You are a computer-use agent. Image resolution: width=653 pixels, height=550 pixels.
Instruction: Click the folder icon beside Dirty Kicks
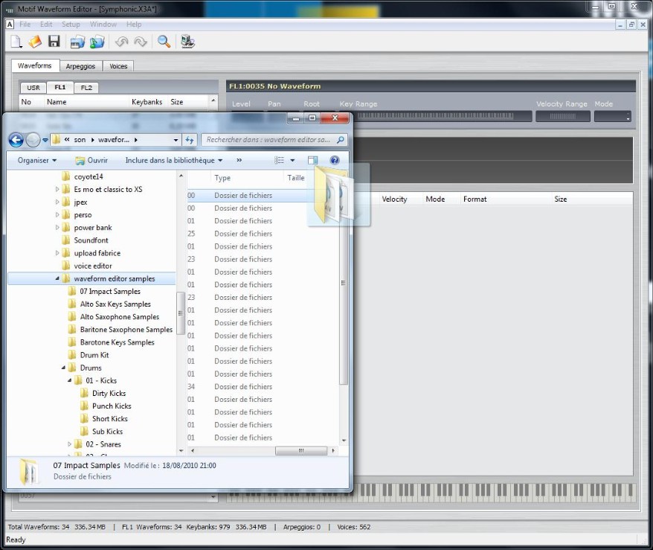pos(84,393)
